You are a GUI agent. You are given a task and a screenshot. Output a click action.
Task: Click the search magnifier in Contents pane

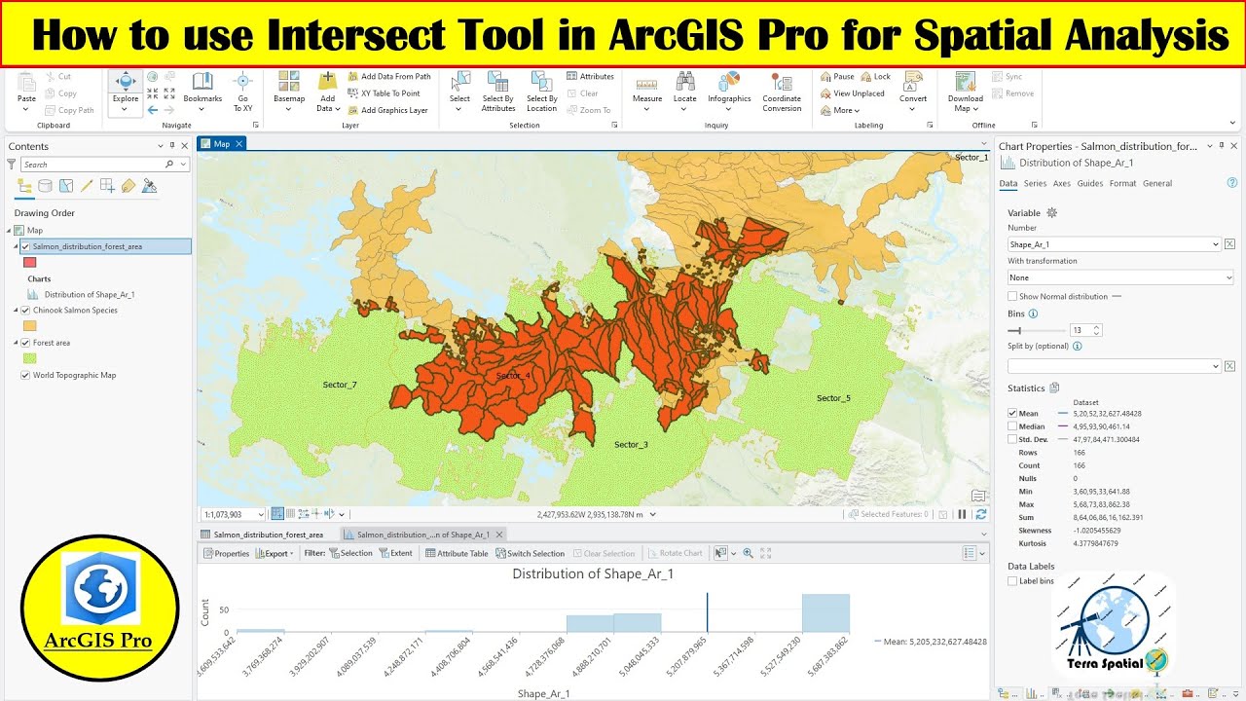(169, 165)
